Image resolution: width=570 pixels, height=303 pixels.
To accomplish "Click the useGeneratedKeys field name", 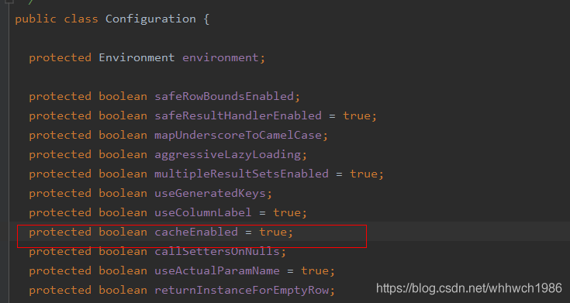I will click(210, 193).
